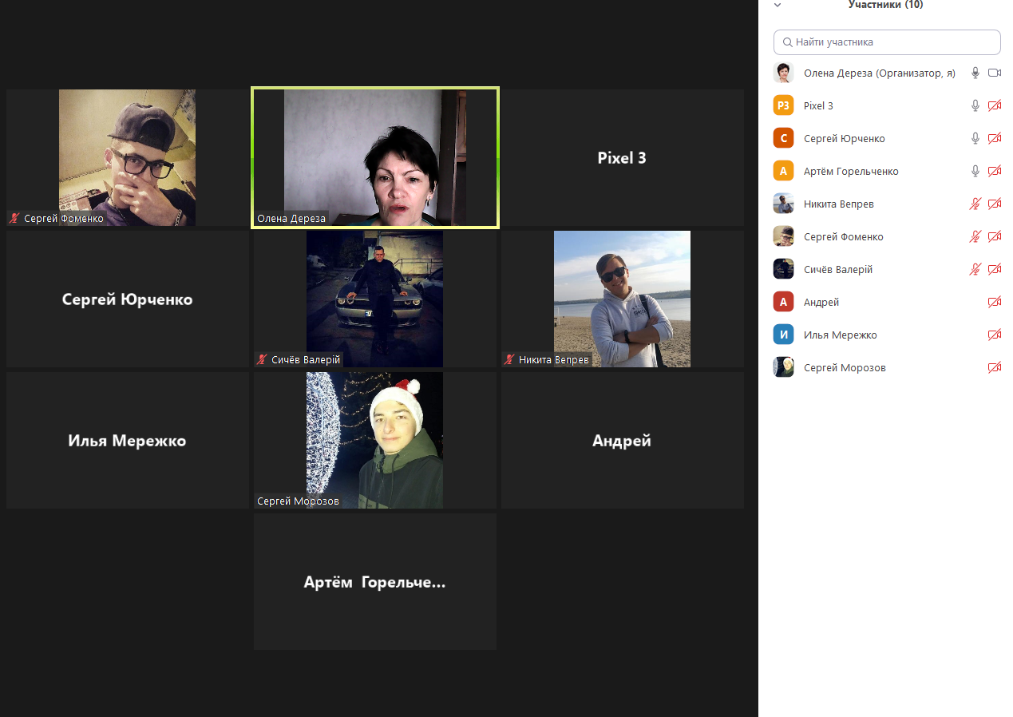Image resolution: width=1013 pixels, height=717 pixels.
Task: Click Олена Дереза camera icon in list
Action: 995,73
